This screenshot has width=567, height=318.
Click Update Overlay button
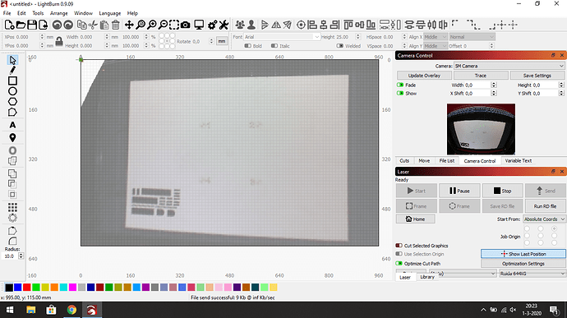(x=424, y=76)
